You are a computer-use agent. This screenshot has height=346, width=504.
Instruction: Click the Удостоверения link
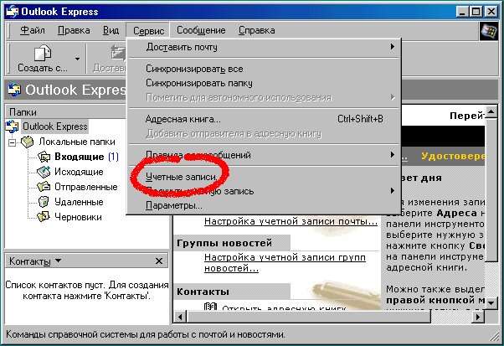click(453, 156)
